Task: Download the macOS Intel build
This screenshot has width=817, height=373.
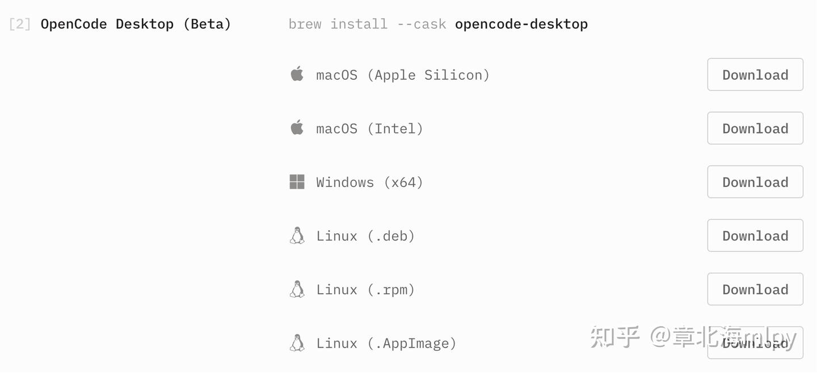Action: (x=755, y=128)
